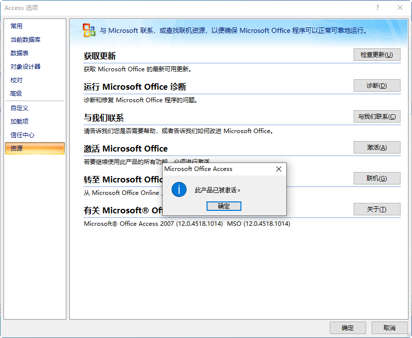This screenshot has height=338, width=412.
Task: Click the 与我们联系(C) contact button
Action: 377,116
